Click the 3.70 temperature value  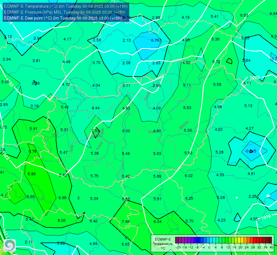(96, 63)
